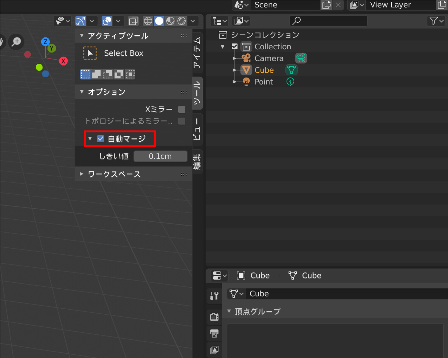Open the view layer browse dropdown
The width and height of the screenshot is (448, 358).
coord(357,5)
